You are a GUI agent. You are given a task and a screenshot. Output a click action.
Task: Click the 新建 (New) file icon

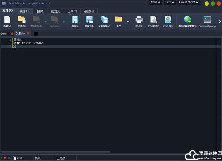[x=7, y=20]
